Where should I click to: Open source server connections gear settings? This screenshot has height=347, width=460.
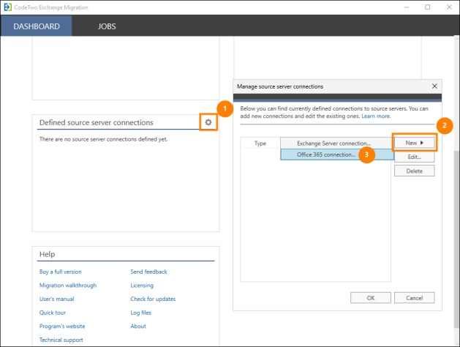pyautogui.click(x=208, y=122)
